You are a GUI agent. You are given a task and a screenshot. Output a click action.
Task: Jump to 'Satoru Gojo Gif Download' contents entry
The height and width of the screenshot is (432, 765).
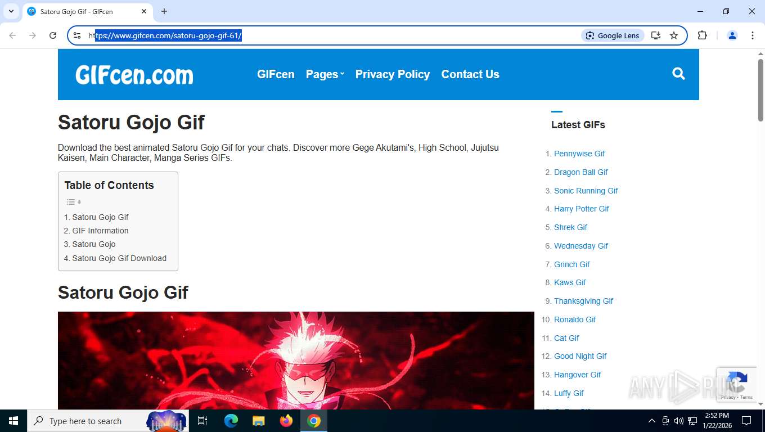[x=115, y=258]
